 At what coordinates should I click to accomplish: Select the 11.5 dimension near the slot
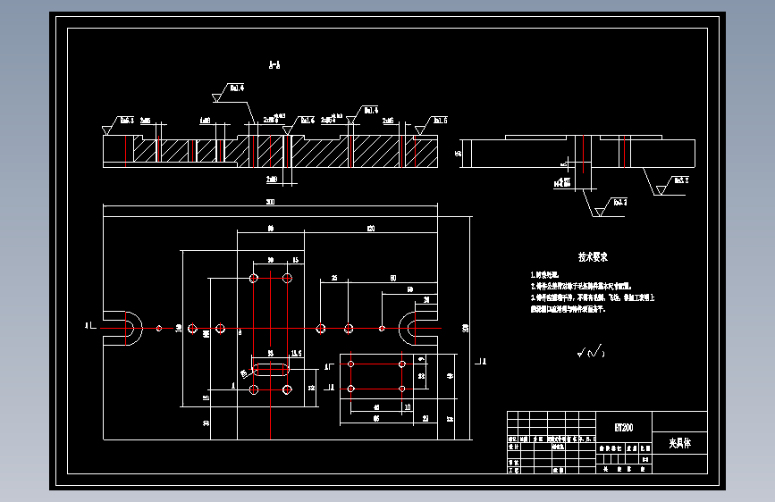tap(296, 354)
